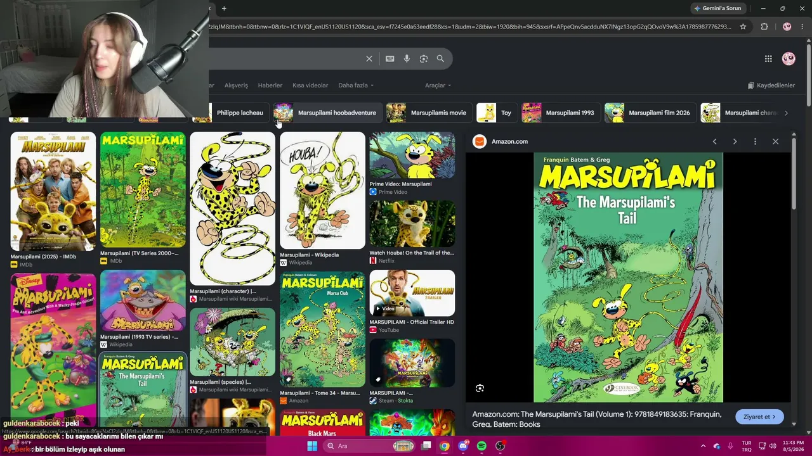Open the Steam Marsupilami game thumbnail

(412, 362)
